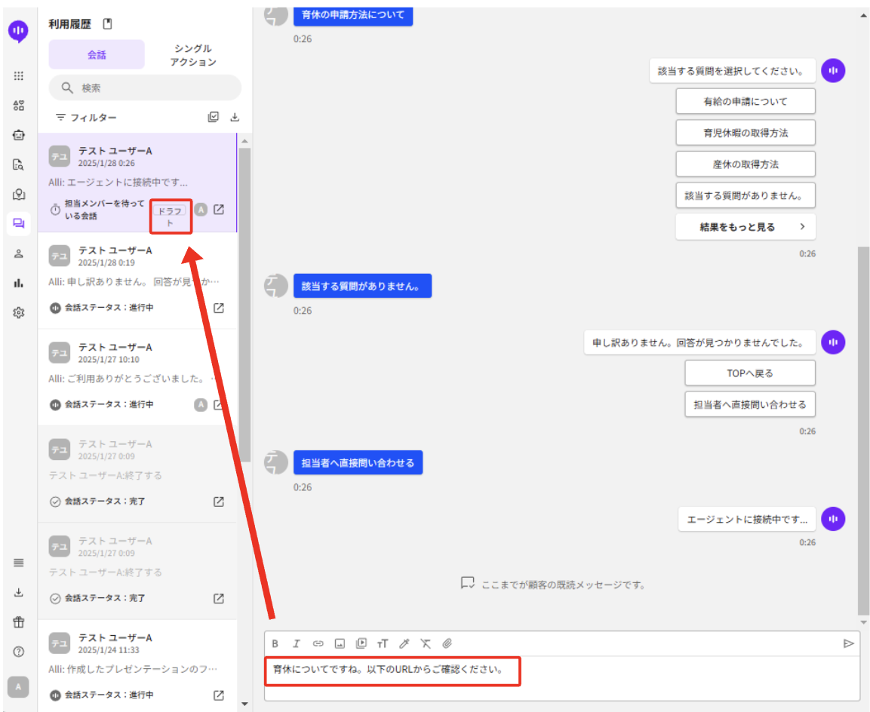
Task: Toggle multi-select checkbox icon above list
Action: (214, 118)
